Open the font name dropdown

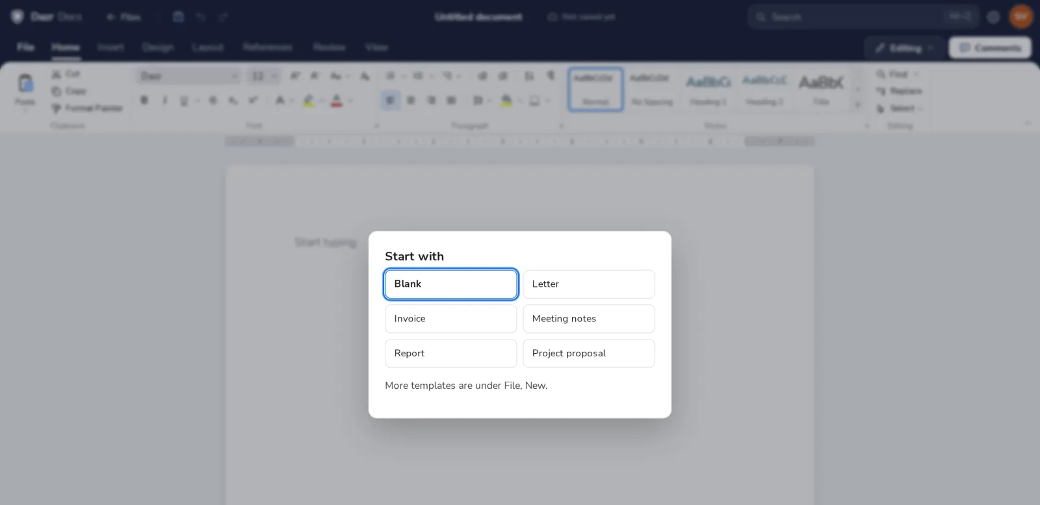pos(188,77)
